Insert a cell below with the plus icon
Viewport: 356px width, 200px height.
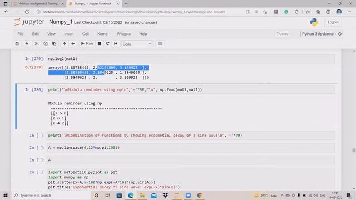27,43
